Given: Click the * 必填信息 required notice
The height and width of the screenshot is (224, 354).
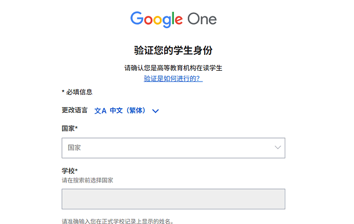Looking at the screenshot, I should tap(77, 92).
